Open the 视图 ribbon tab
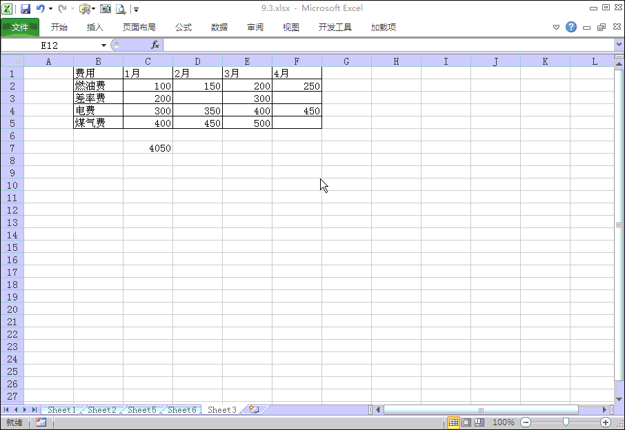 click(x=291, y=27)
